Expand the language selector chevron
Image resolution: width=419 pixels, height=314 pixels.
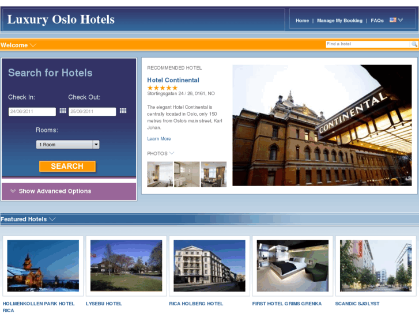tap(400, 20)
